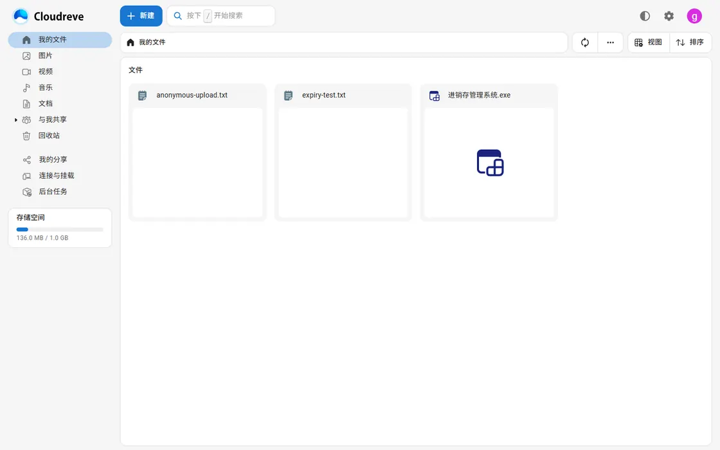Viewport: 720px width, 450px height.
Task: Open 与我共享 in sidebar
Action: point(60,120)
